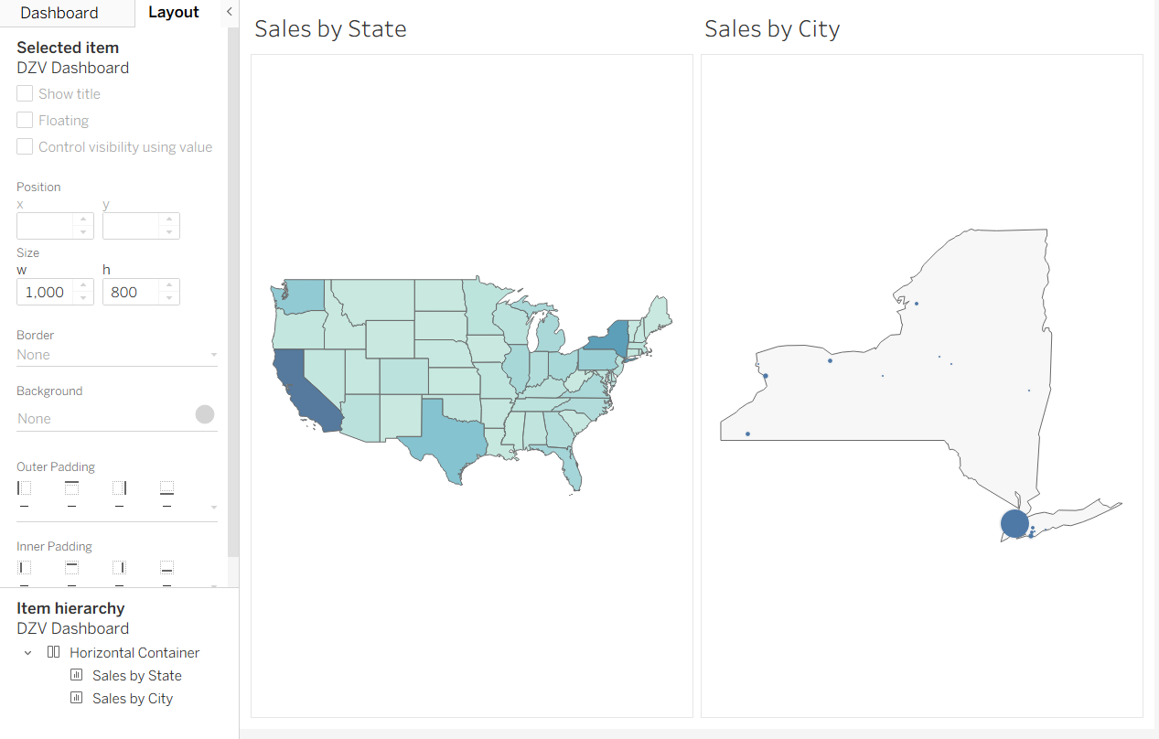Click the Horizontal Container layout icon

tap(54, 652)
